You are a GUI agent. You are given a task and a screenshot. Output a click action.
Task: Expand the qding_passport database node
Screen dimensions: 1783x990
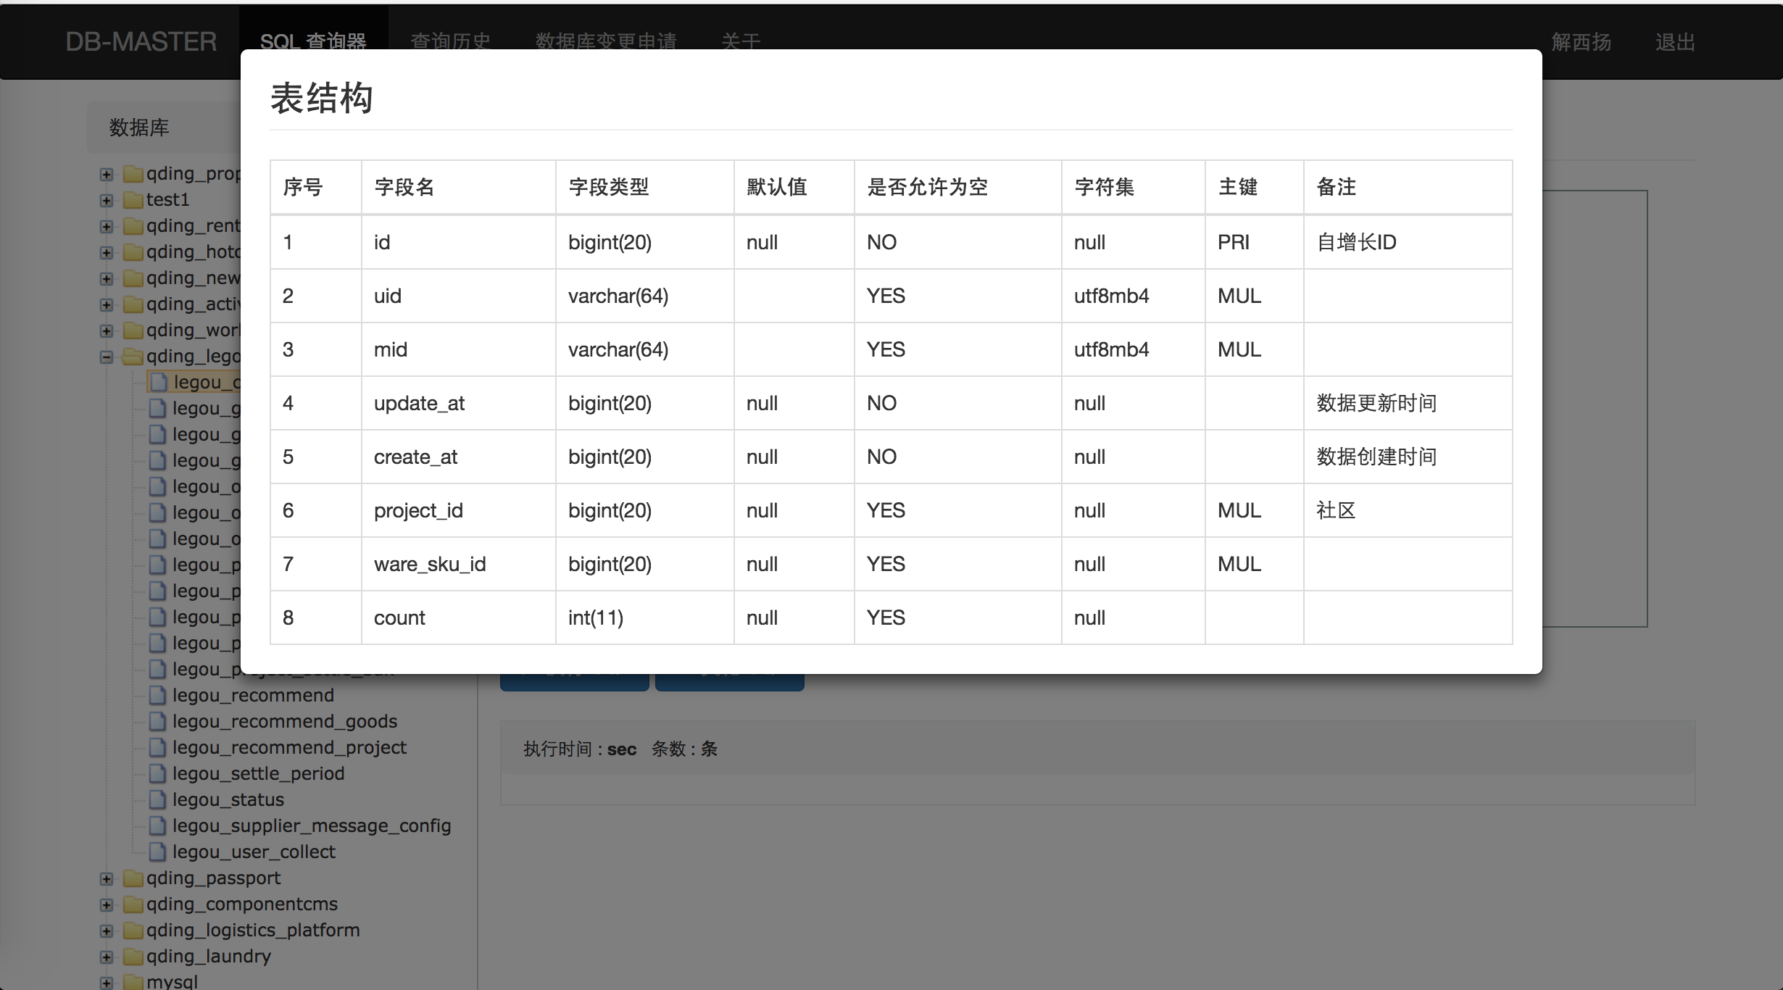(107, 878)
